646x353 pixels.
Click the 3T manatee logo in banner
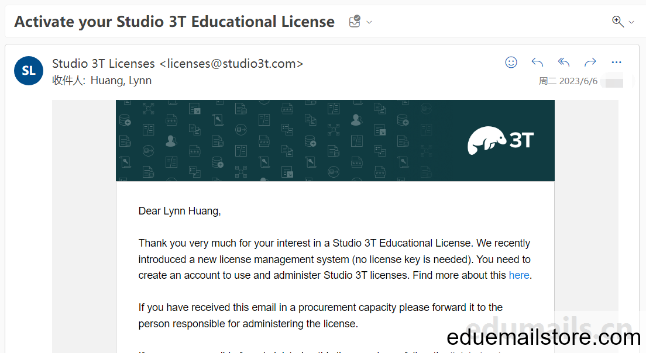(x=500, y=140)
